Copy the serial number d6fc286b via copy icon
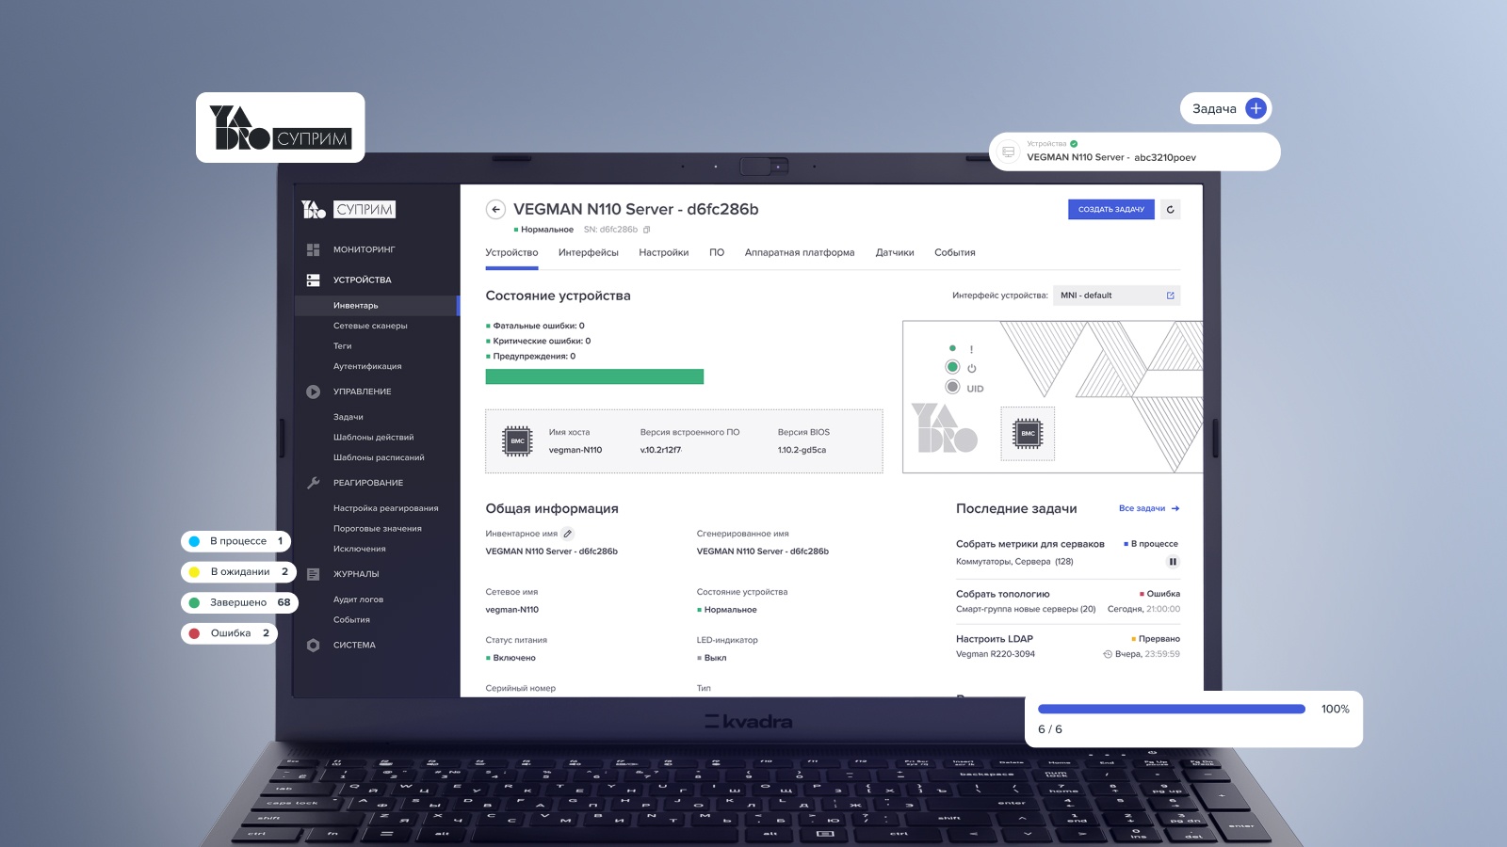Image resolution: width=1507 pixels, height=847 pixels. click(x=647, y=229)
